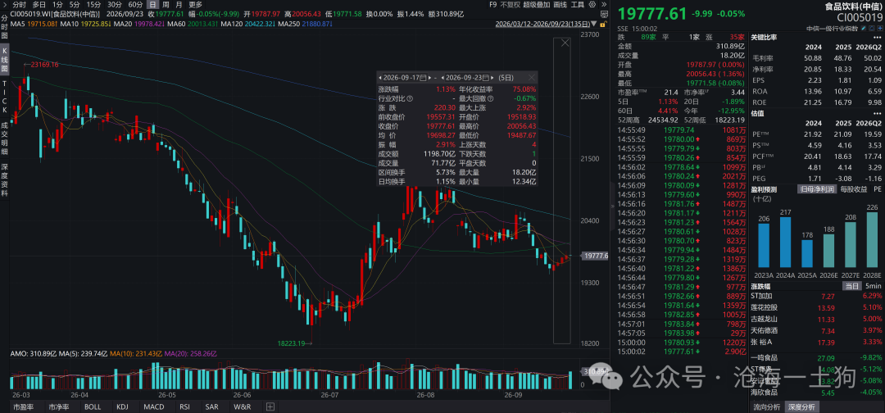The width and height of the screenshot is (885, 413).
Task: Switch indicator to W&R
Action: pos(242,406)
